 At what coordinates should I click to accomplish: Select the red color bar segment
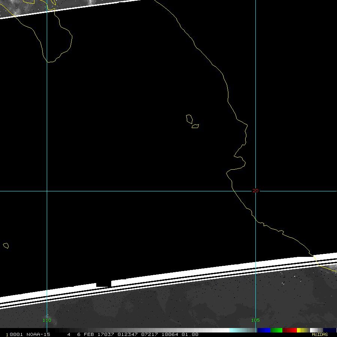click(289, 330)
